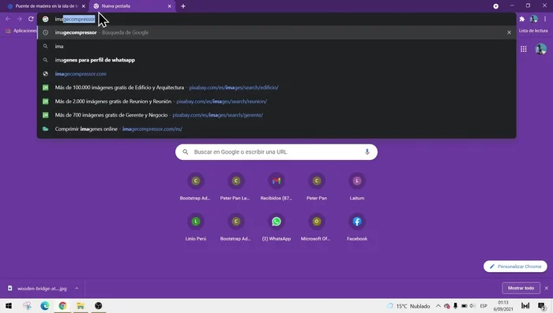Image resolution: width=553 pixels, height=313 pixels.
Task: Click Google account avatar on page
Action: coord(540,49)
